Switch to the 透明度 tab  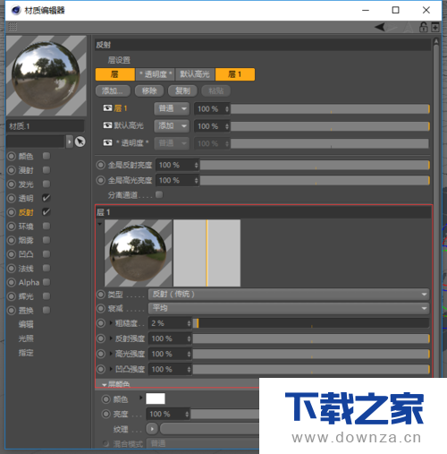coord(156,74)
